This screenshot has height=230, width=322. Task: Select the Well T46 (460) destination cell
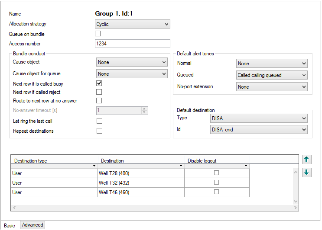141,192
